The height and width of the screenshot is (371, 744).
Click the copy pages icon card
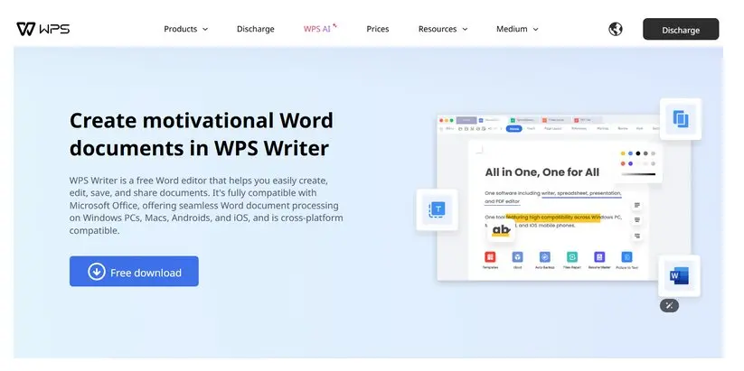click(x=680, y=119)
